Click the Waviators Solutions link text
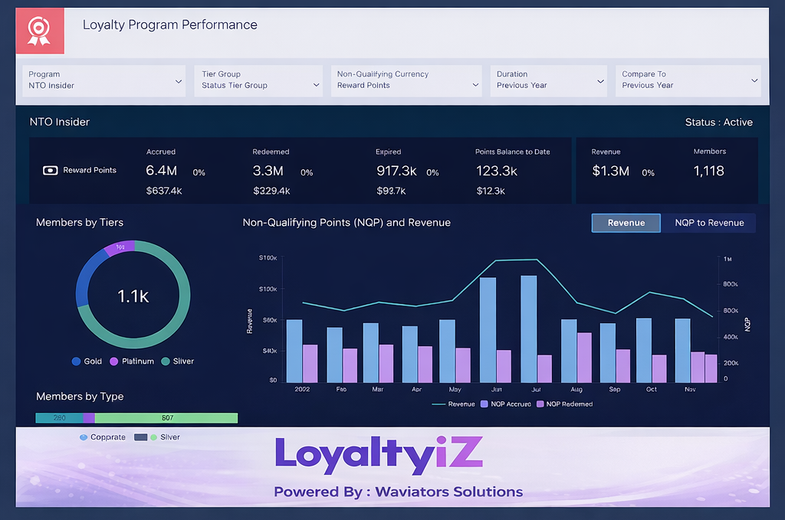Image resolution: width=785 pixels, height=520 pixels. (x=448, y=492)
